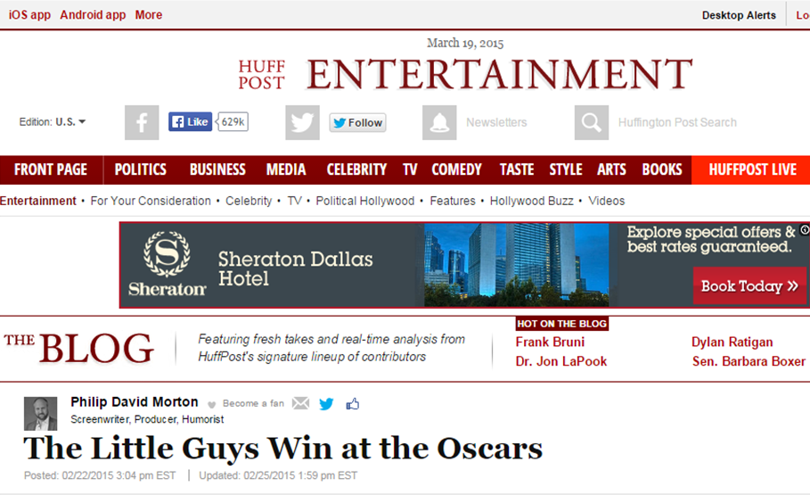The height and width of the screenshot is (495, 810).
Task: Open Sen. Barbara Boxer's blog link
Action: [x=749, y=361]
